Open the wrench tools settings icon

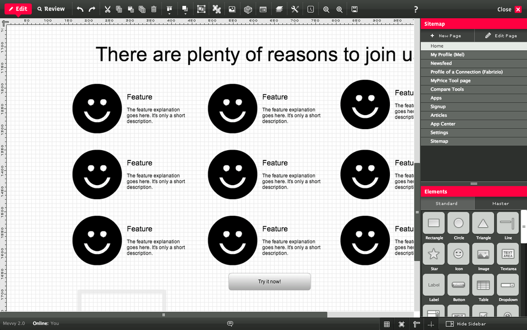click(295, 9)
